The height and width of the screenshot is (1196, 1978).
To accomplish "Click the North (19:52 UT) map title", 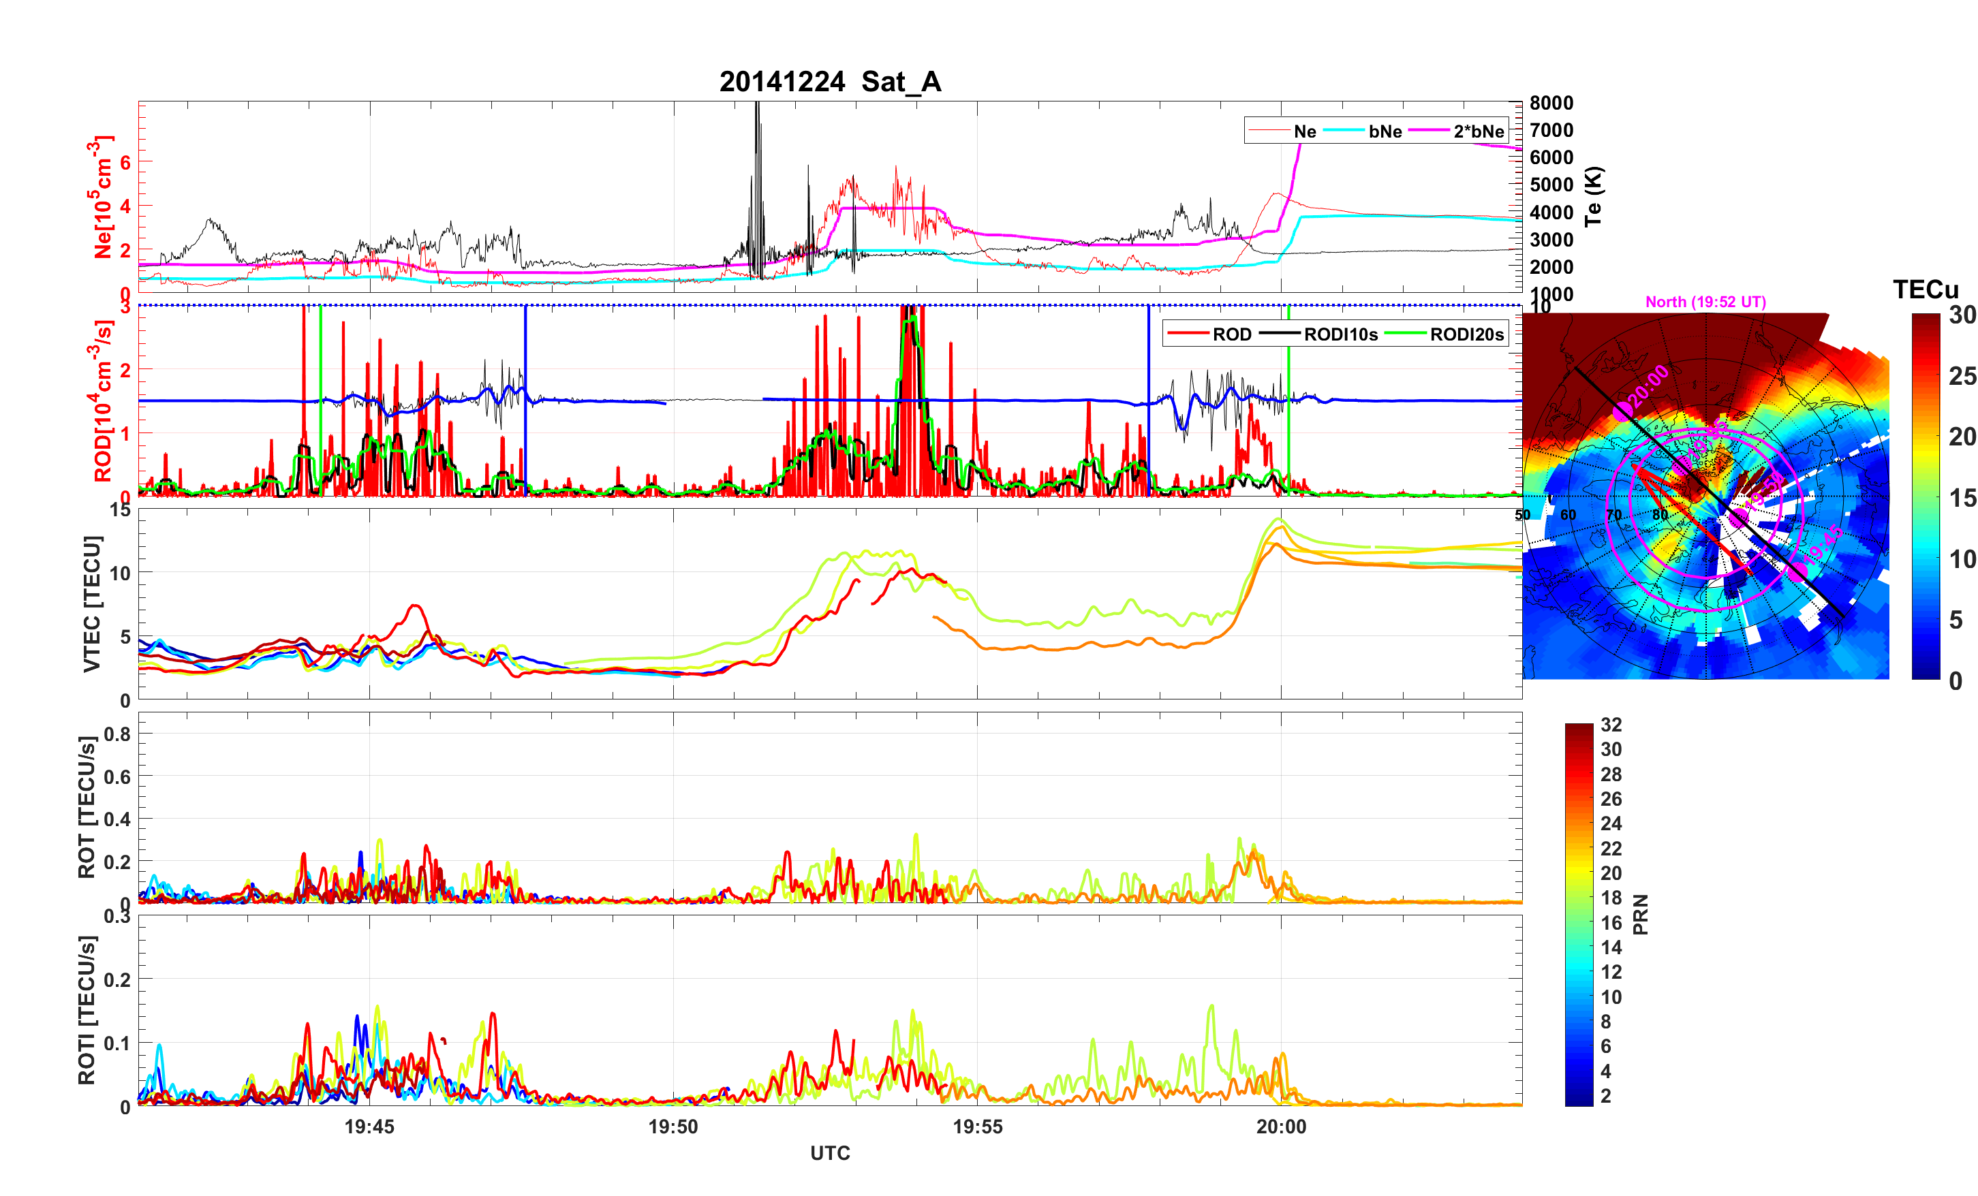I will click(x=1705, y=302).
